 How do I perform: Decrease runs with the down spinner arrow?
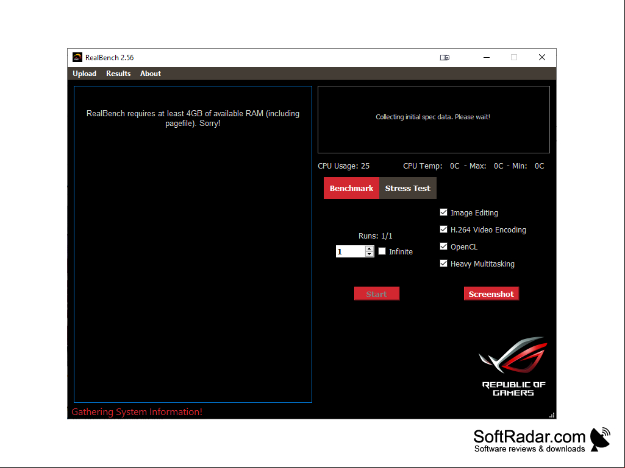370,254
